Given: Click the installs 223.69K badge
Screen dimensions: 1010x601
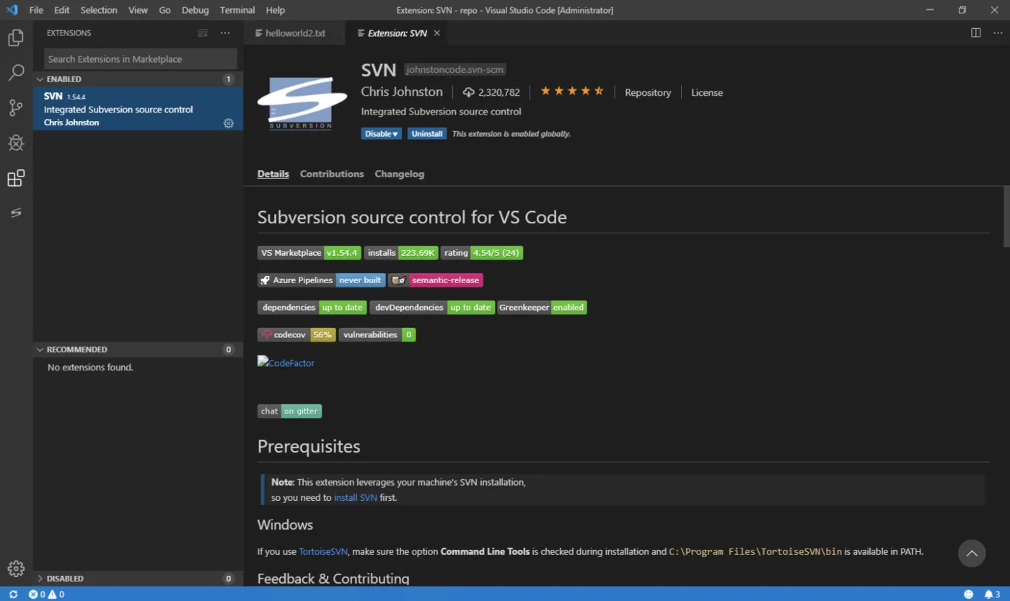Looking at the screenshot, I should coord(400,253).
